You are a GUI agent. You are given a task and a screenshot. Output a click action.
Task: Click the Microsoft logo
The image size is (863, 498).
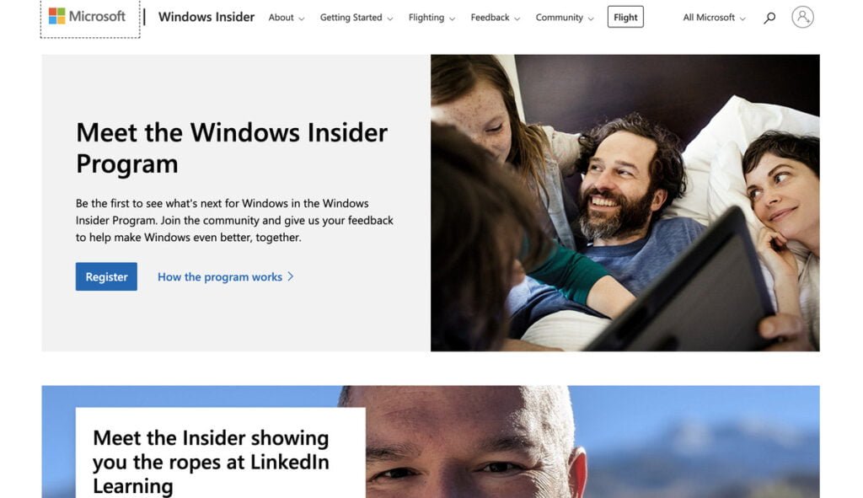point(88,17)
